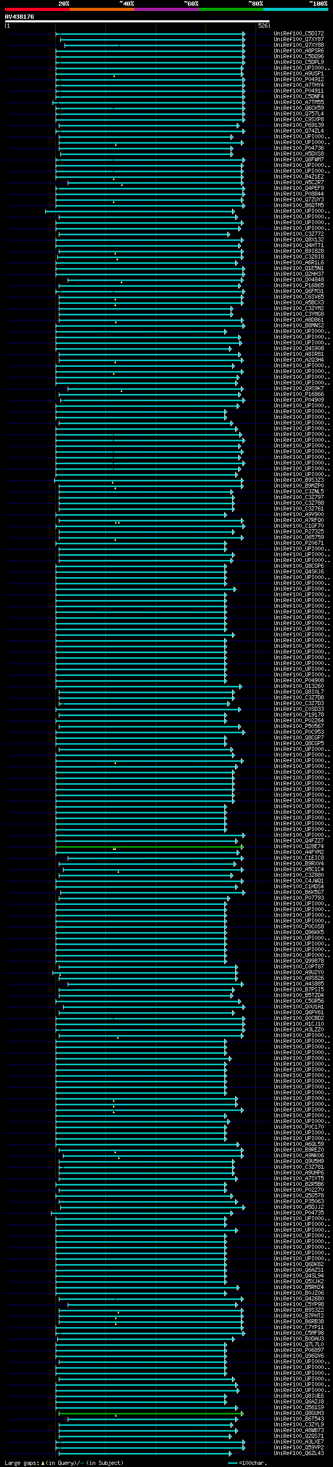Select label UniRef100_A9USP1

point(299,73)
